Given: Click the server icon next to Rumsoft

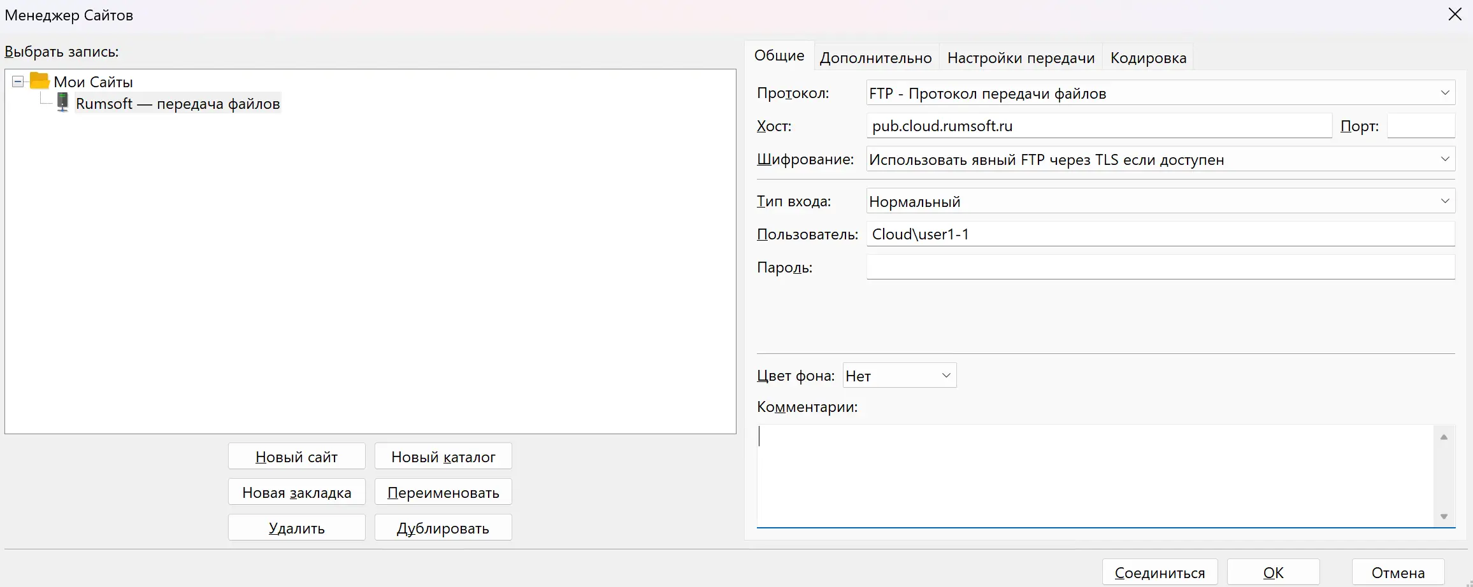Looking at the screenshot, I should tap(62, 103).
